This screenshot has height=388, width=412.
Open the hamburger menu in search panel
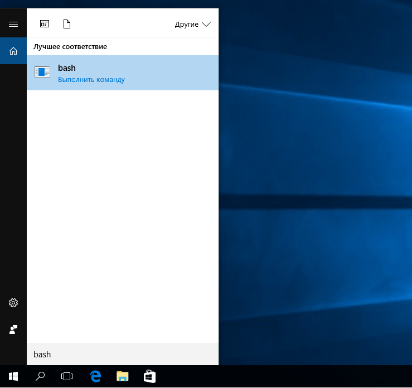tap(13, 24)
